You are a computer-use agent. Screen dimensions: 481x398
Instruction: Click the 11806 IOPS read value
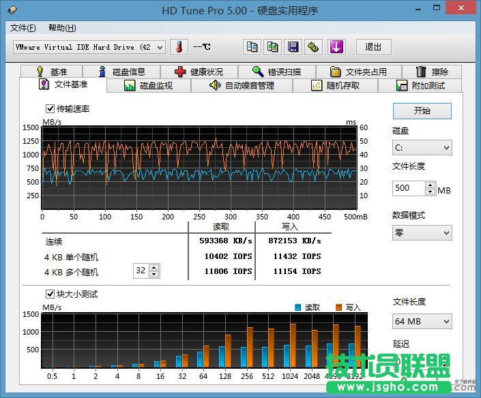click(229, 271)
